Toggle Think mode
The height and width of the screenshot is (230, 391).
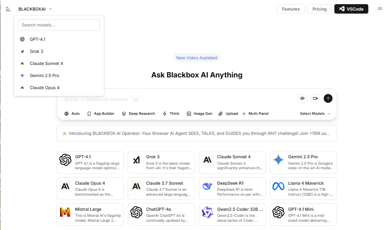(x=171, y=114)
